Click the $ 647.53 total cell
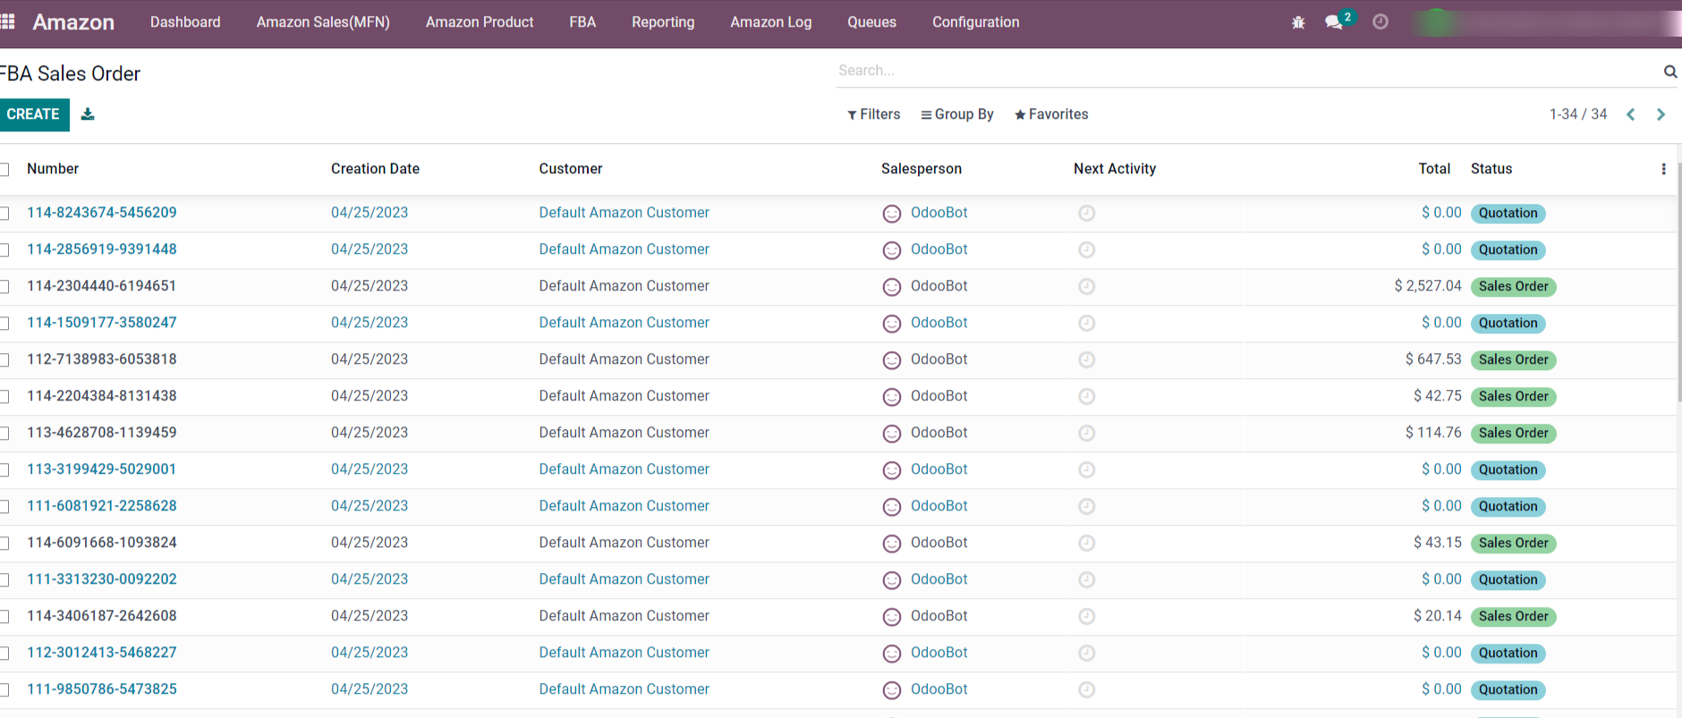The image size is (1682, 718). [1432, 359]
